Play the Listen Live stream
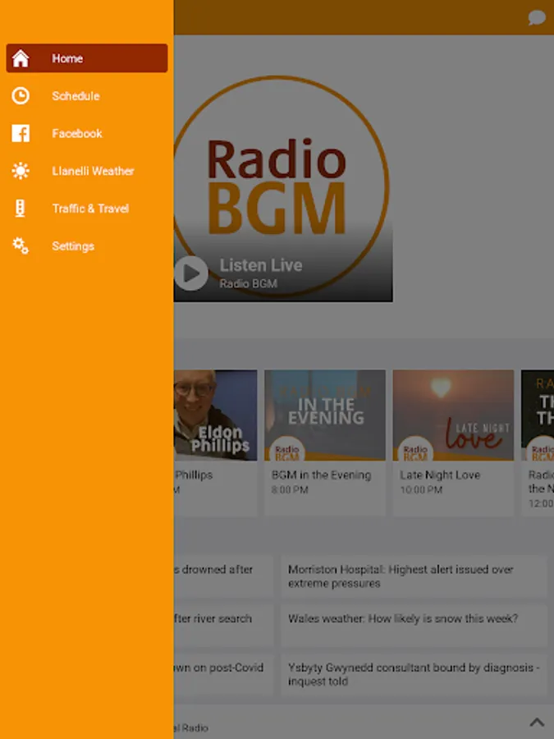Viewport: 554px width, 739px height. [x=190, y=273]
